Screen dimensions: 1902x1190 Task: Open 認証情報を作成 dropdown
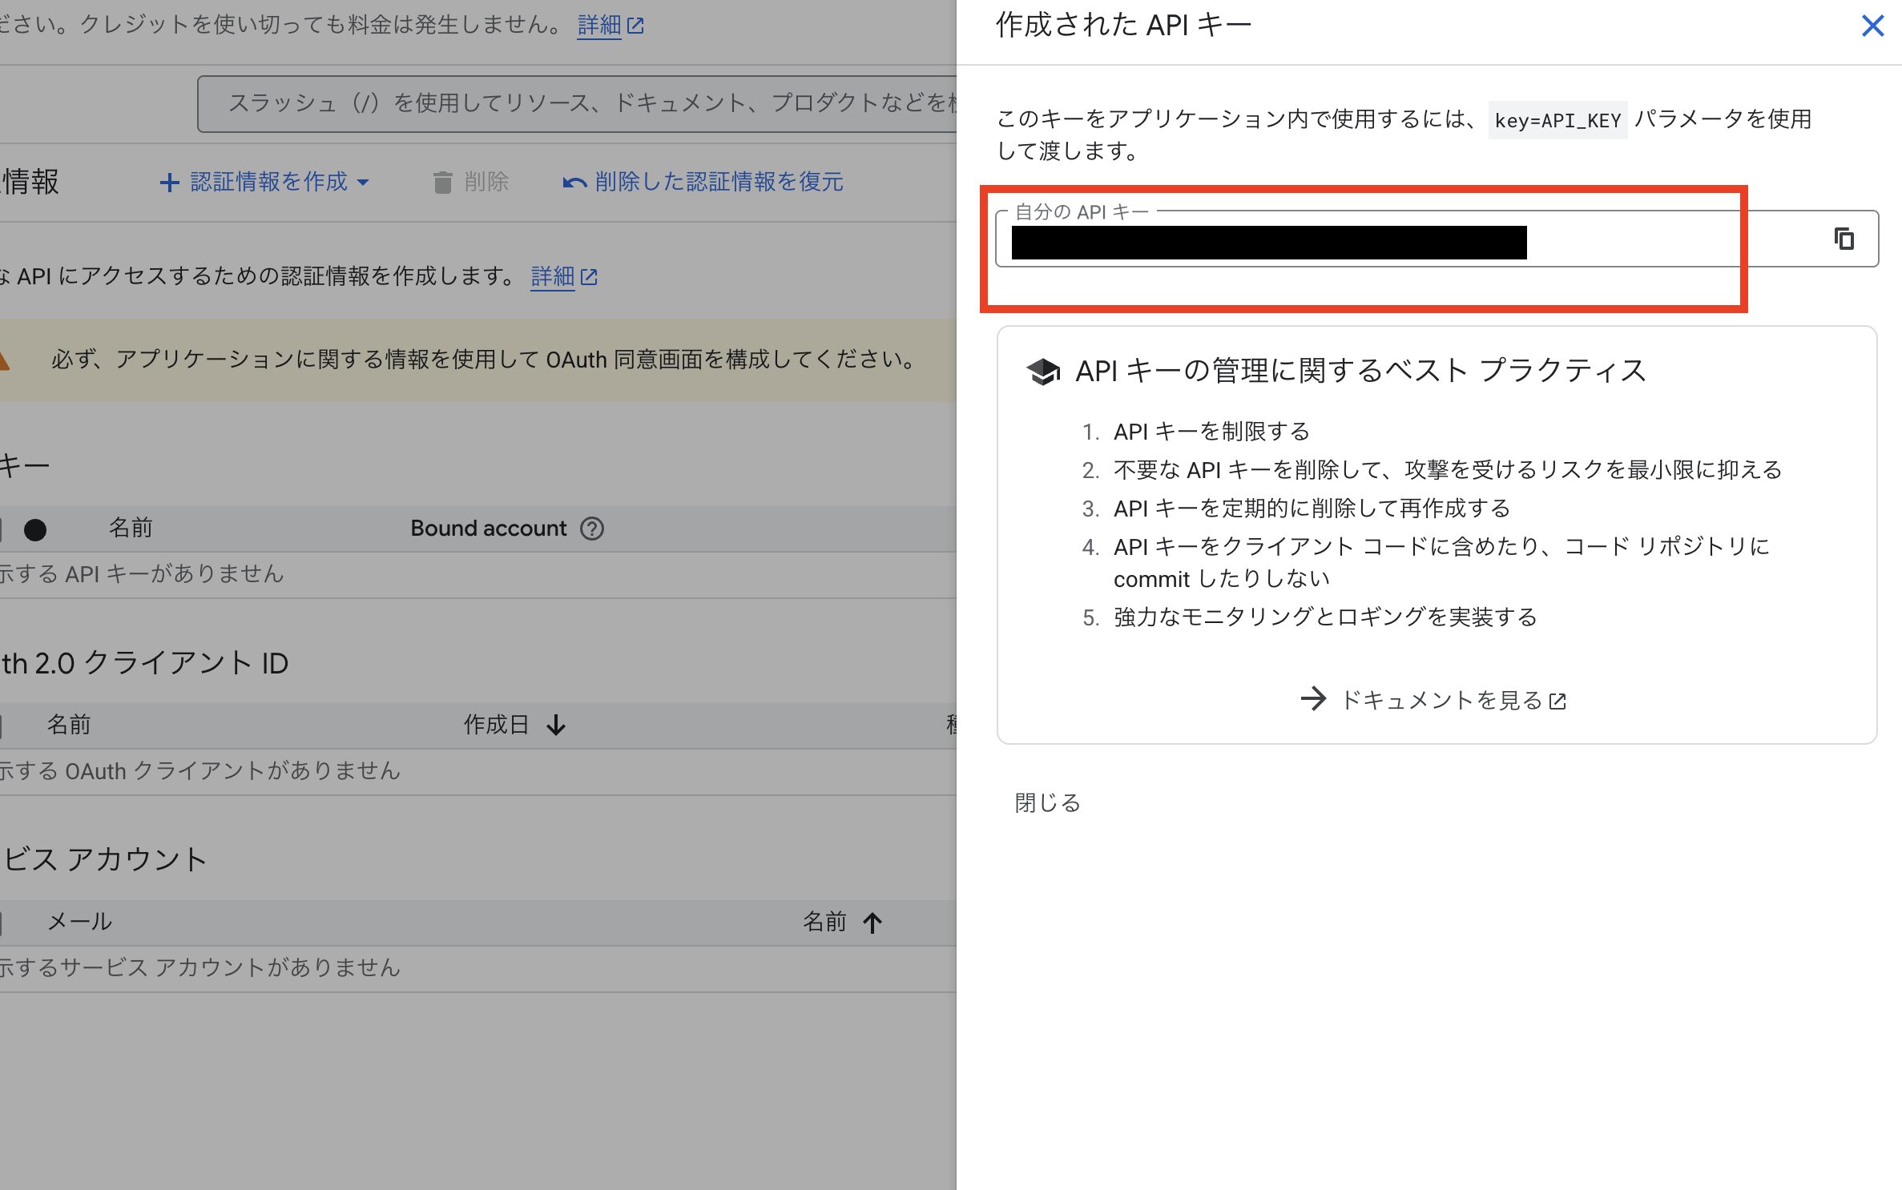(268, 182)
